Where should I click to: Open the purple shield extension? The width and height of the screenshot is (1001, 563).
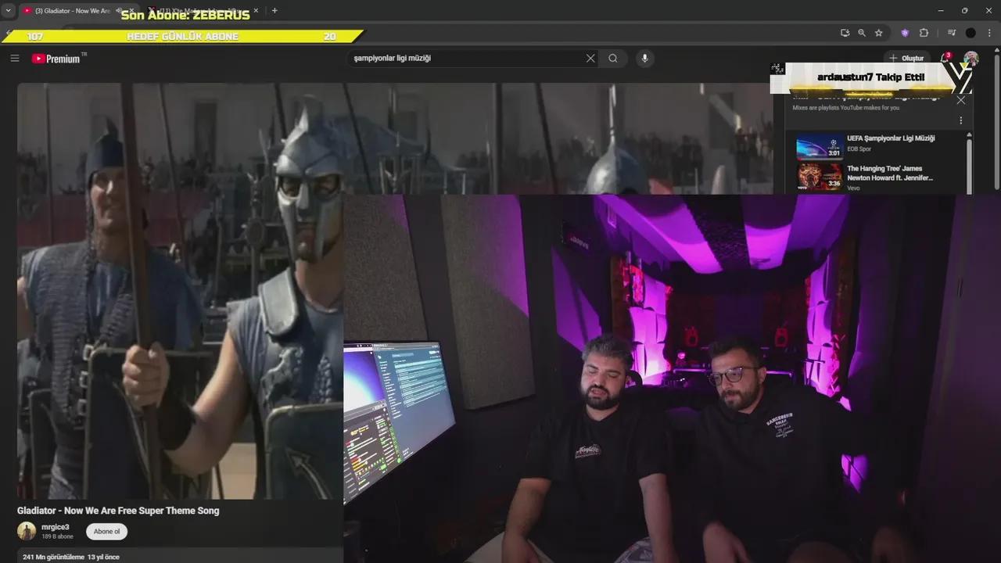coord(905,33)
